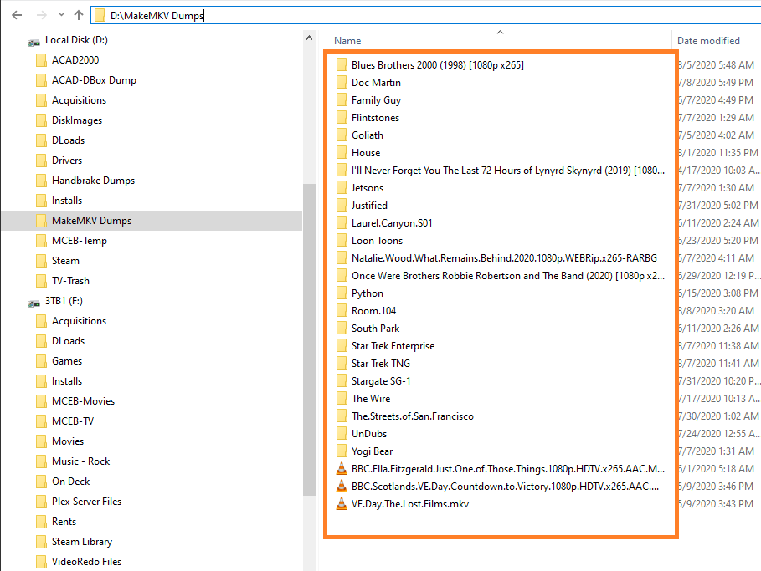Click the Back navigation arrow
Viewport: 761px width, 571px height.
17,15
